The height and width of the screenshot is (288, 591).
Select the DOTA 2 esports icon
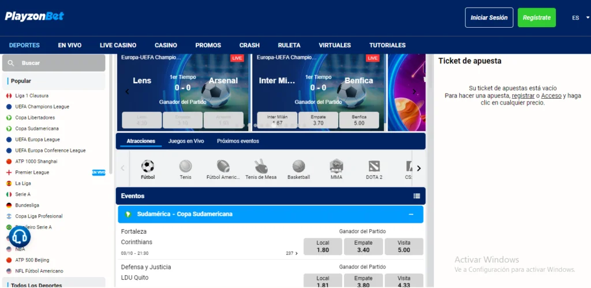point(374,167)
